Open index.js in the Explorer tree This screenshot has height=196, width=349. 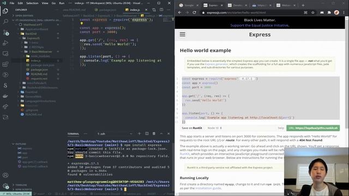tap(35, 60)
